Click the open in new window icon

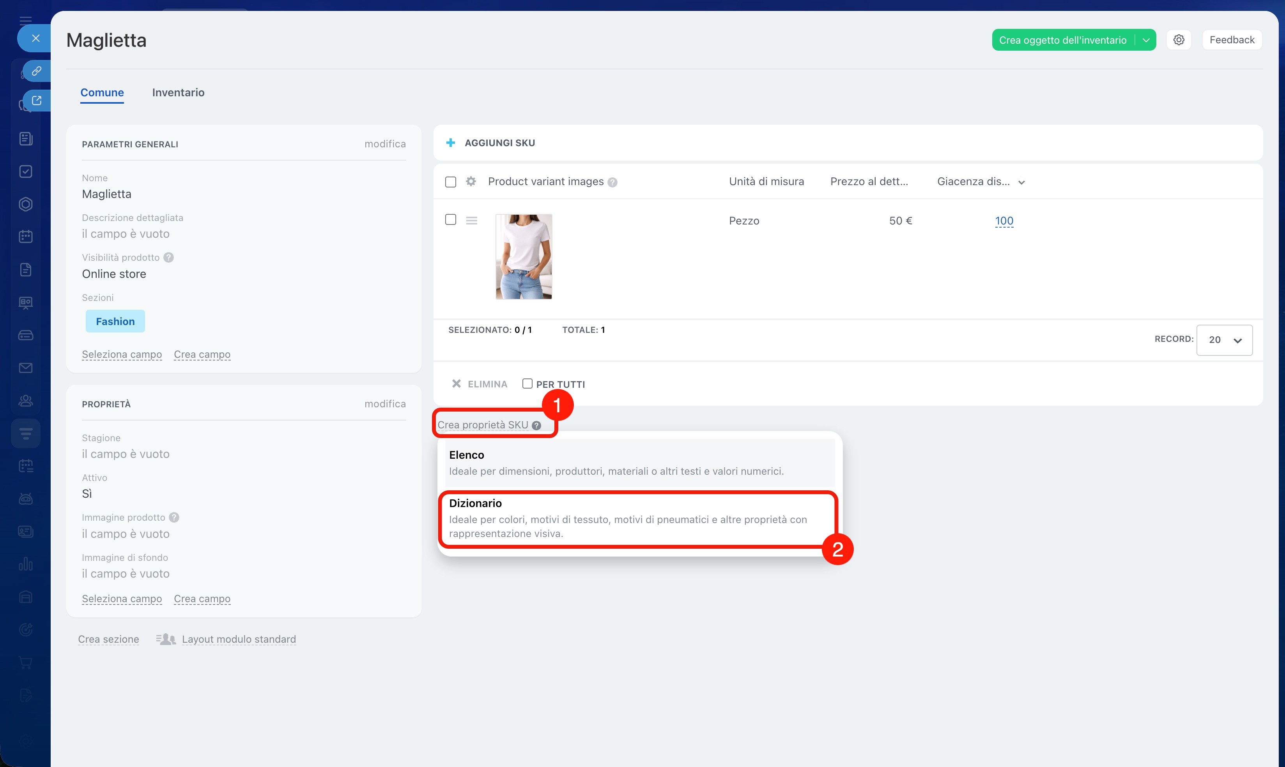[x=36, y=100]
